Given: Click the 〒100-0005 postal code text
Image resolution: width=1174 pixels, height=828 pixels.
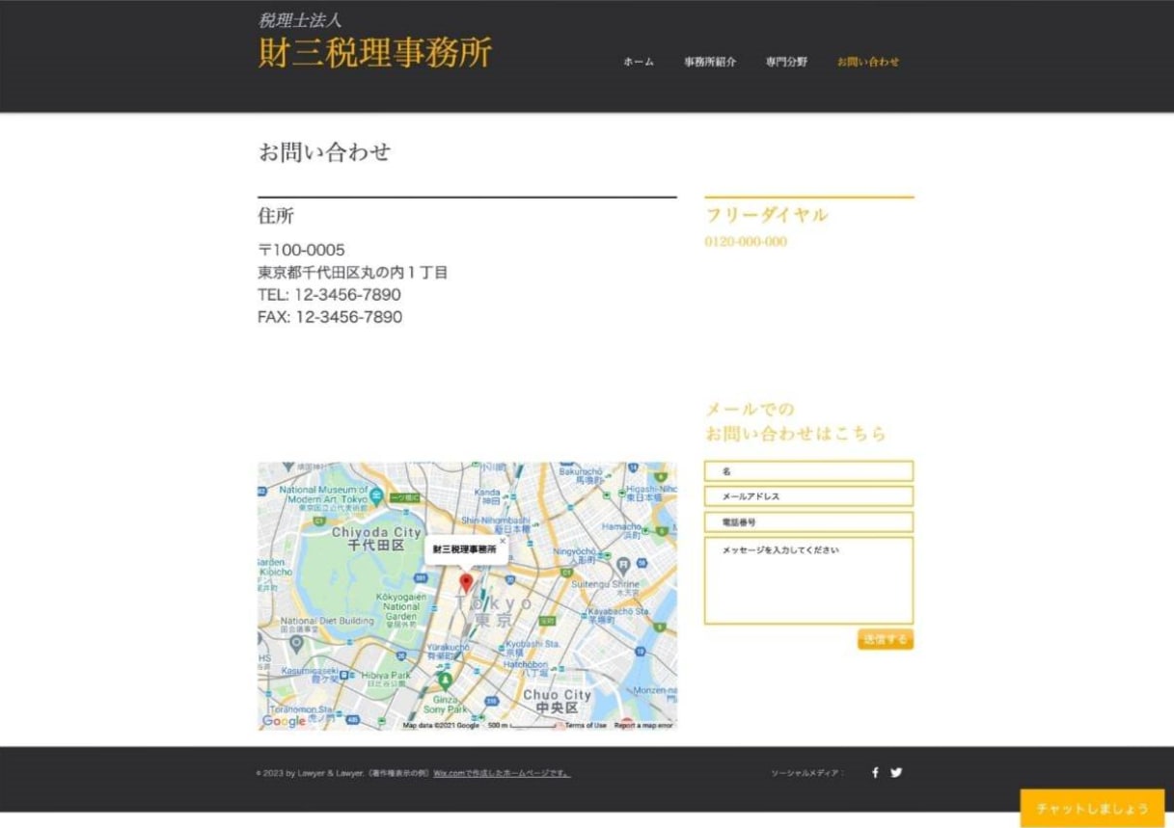Looking at the screenshot, I should [301, 250].
